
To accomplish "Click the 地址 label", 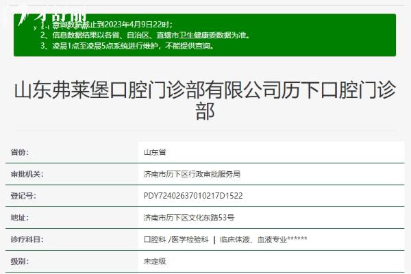I will pyautogui.click(x=20, y=218).
